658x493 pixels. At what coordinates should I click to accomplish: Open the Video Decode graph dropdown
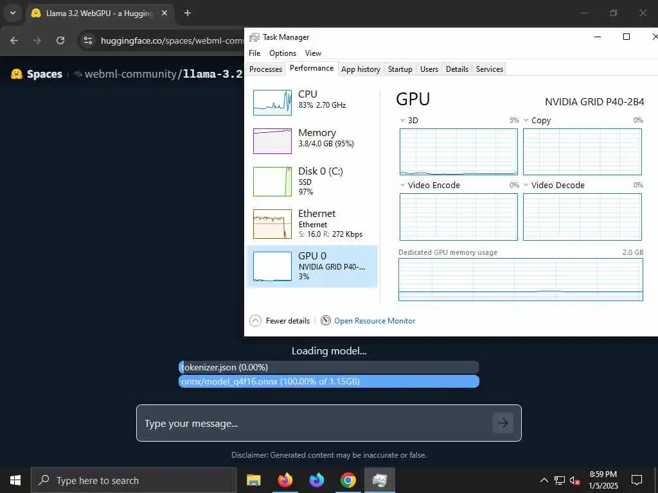[526, 185]
